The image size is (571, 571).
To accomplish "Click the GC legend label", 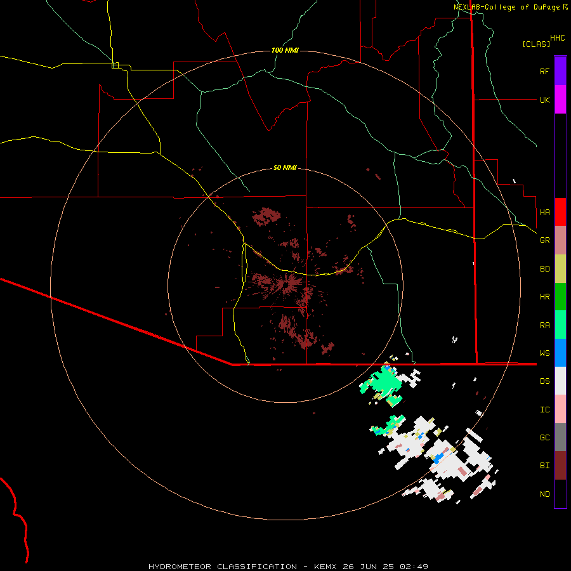I will click(544, 438).
